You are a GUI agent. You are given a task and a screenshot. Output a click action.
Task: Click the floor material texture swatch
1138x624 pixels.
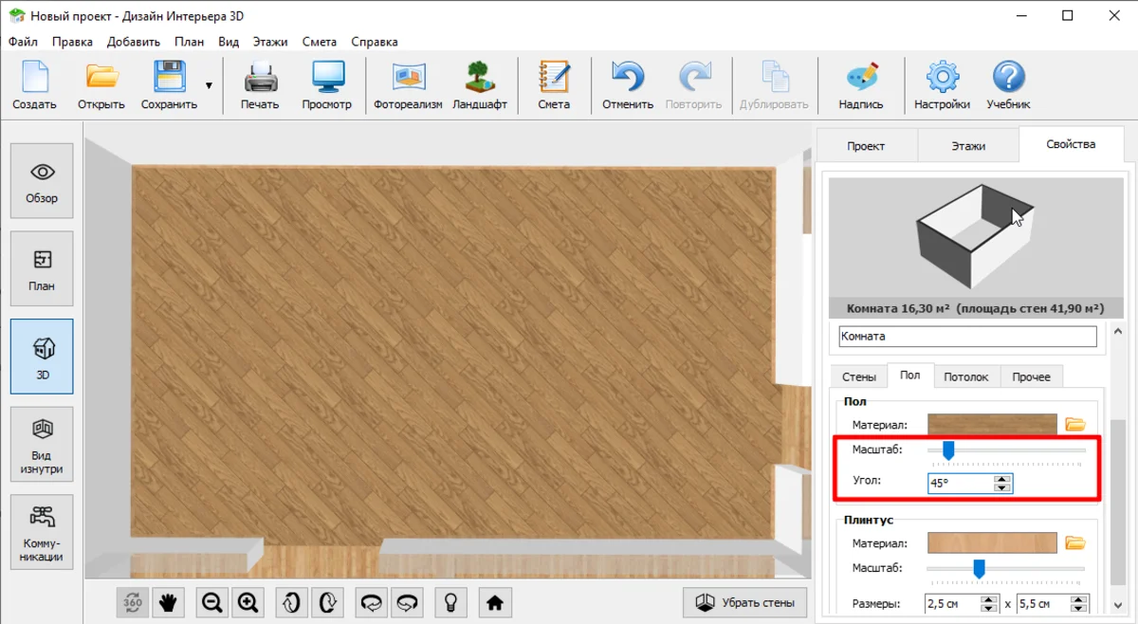point(992,425)
